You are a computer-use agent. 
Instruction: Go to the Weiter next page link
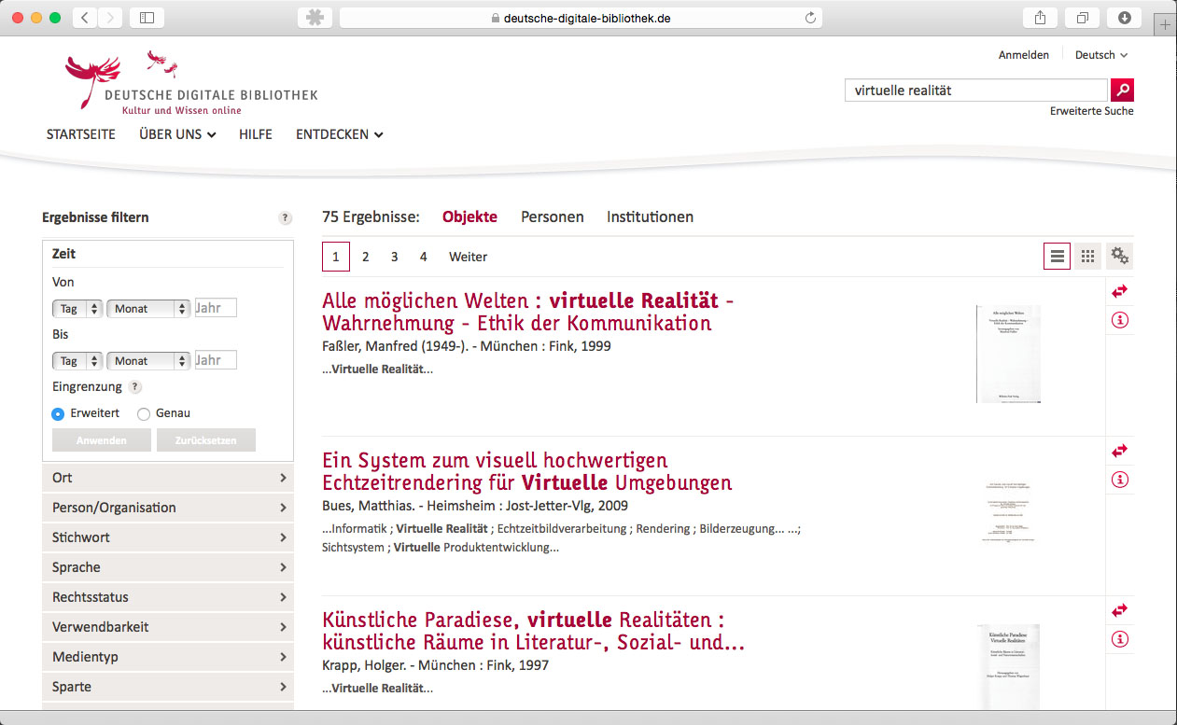coord(468,257)
